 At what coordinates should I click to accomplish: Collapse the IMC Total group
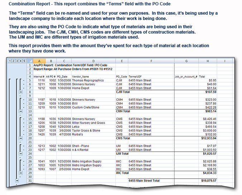[20, 173]
